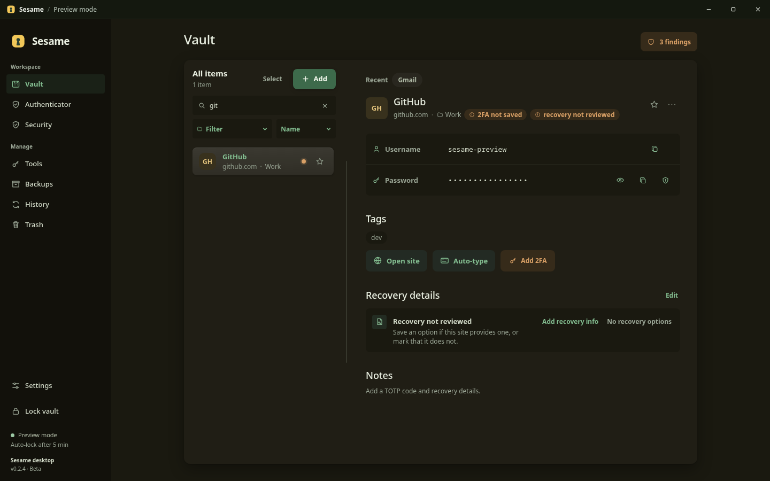This screenshot has height=481, width=770.
Task: Copy the password to clipboard
Action: pos(643,181)
